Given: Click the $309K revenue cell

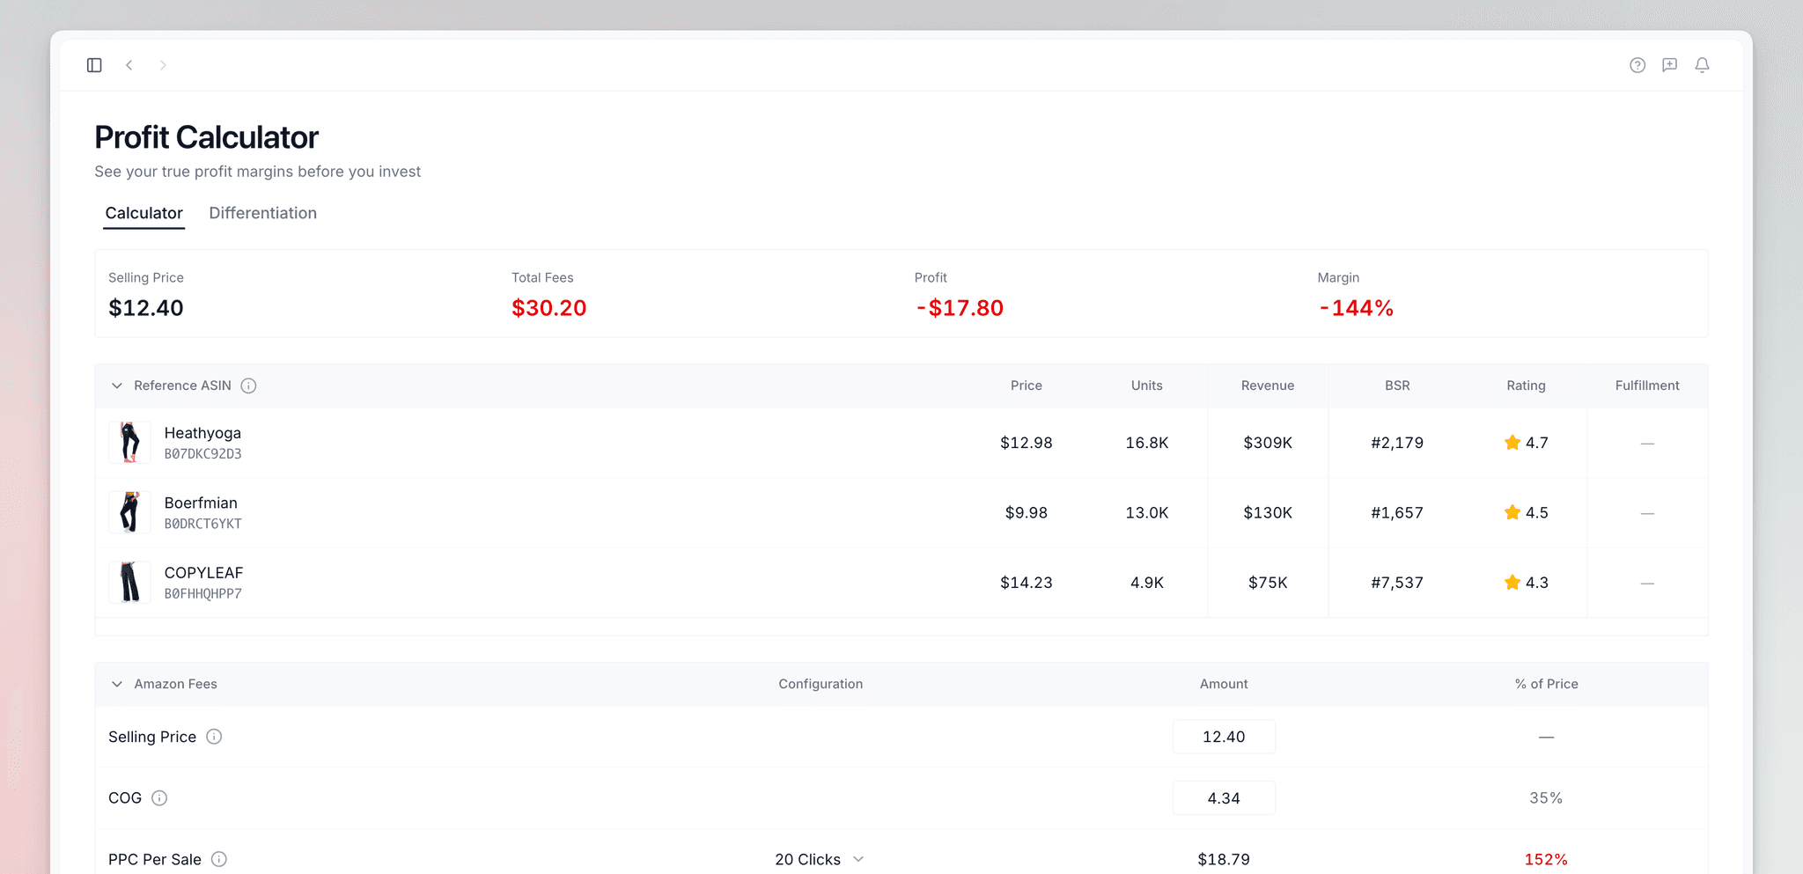Looking at the screenshot, I should coord(1268,443).
